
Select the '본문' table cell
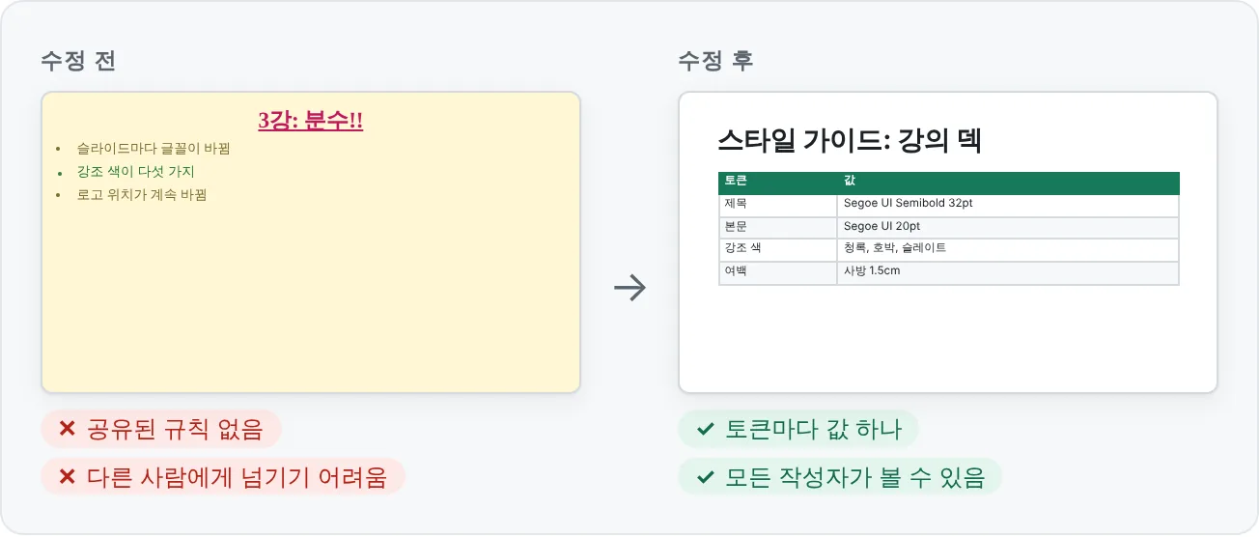777,227
